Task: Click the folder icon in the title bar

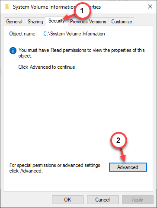Action: pos(7,7)
